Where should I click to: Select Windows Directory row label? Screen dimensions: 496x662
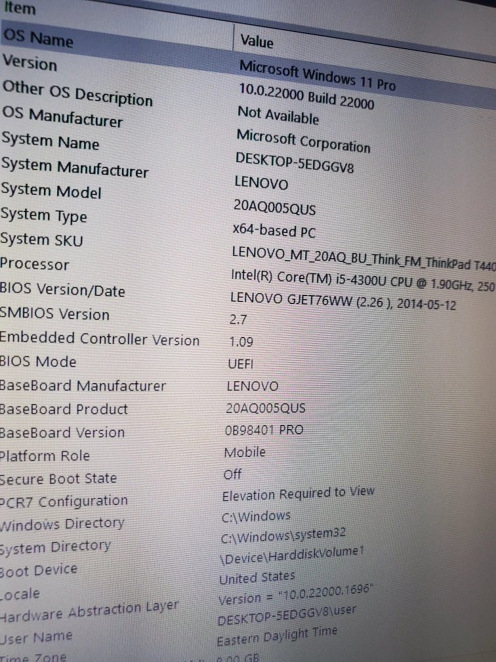click(x=62, y=524)
